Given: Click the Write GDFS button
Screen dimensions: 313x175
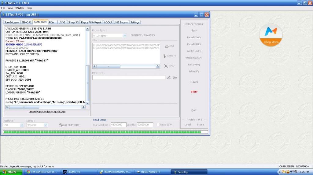Looking at the screenshot, I should pos(194,51).
